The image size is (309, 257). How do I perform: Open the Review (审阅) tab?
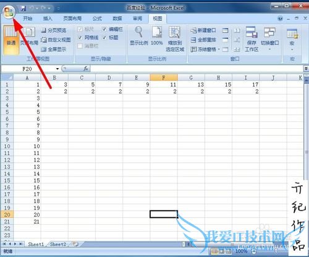coord(137,19)
